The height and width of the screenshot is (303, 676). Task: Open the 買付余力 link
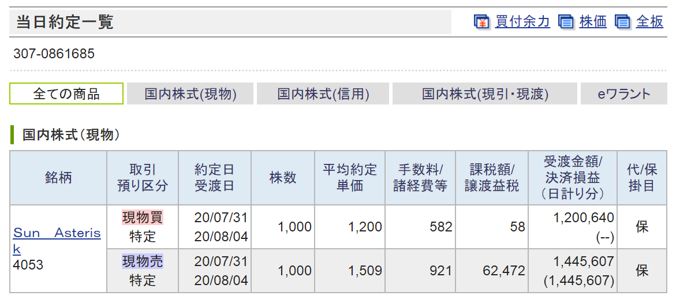[522, 21]
